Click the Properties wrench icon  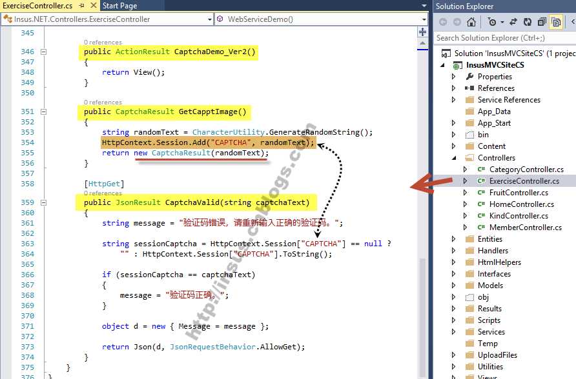(x=469, y=77)
